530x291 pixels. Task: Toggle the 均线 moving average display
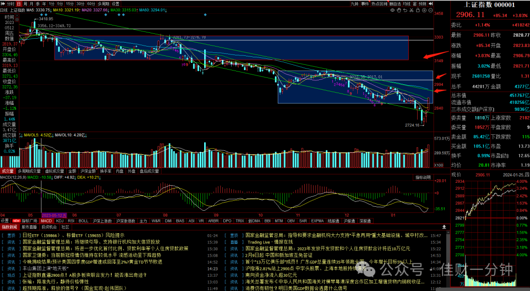(407, 4)
